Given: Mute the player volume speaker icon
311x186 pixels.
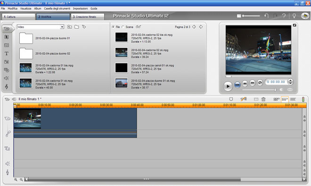Looking at the screenshot, I should pyautogui.click(x=281, y=89).
